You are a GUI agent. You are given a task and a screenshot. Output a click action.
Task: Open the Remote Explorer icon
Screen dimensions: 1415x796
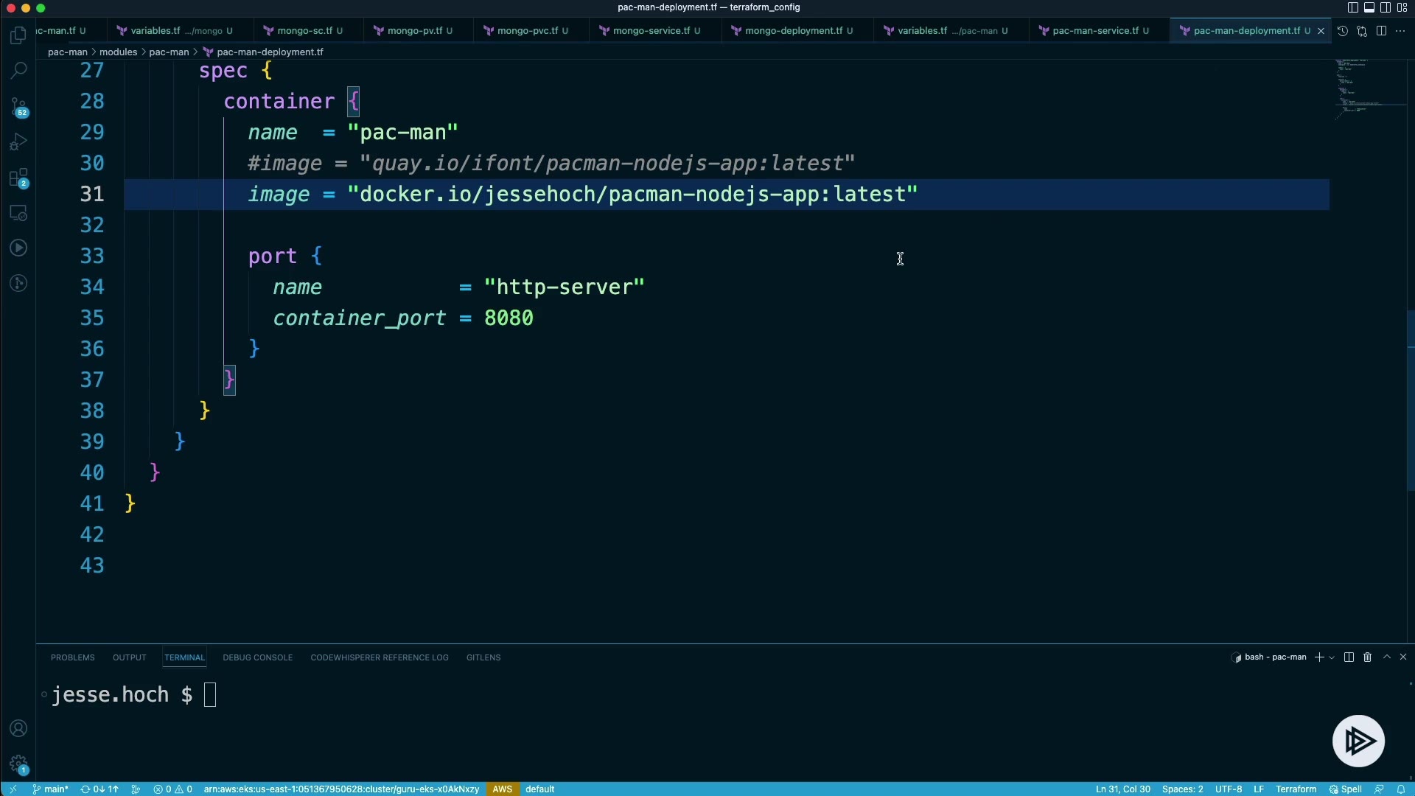pyautogui.click(x=18, y=213)
